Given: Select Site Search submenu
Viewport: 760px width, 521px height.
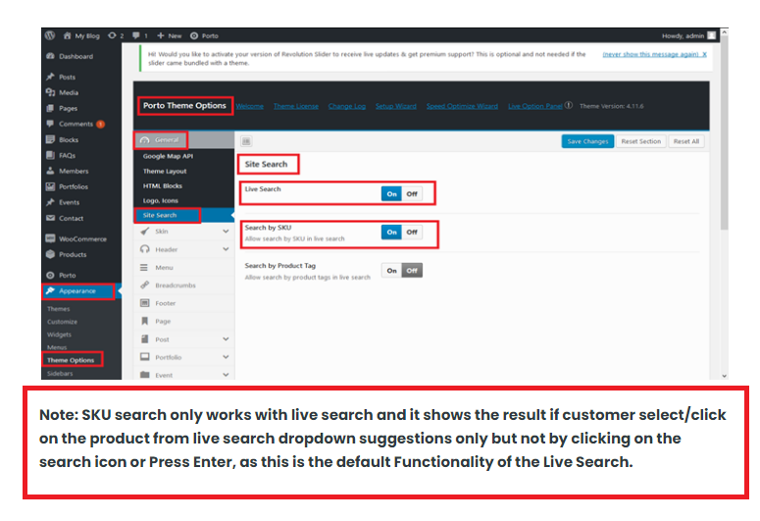Looking at the screenshot, I should (x=184, y=215).
